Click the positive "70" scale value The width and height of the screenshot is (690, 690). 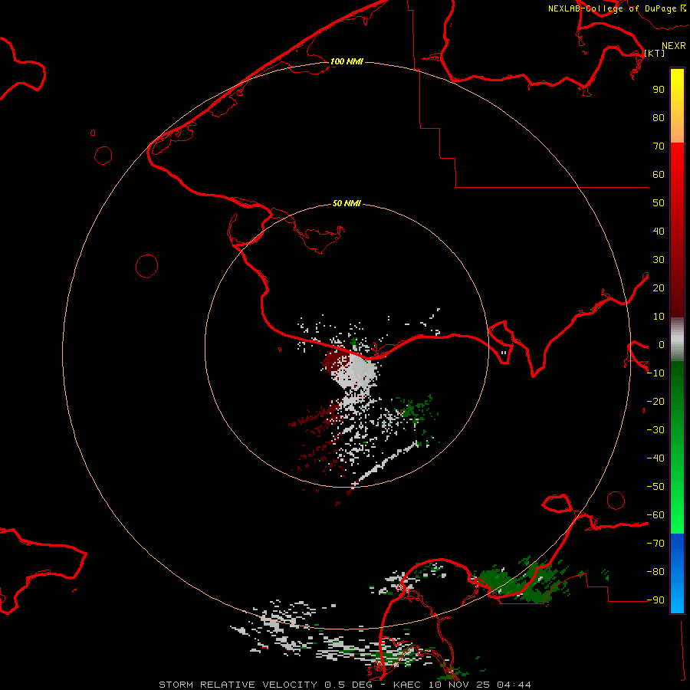659,146
